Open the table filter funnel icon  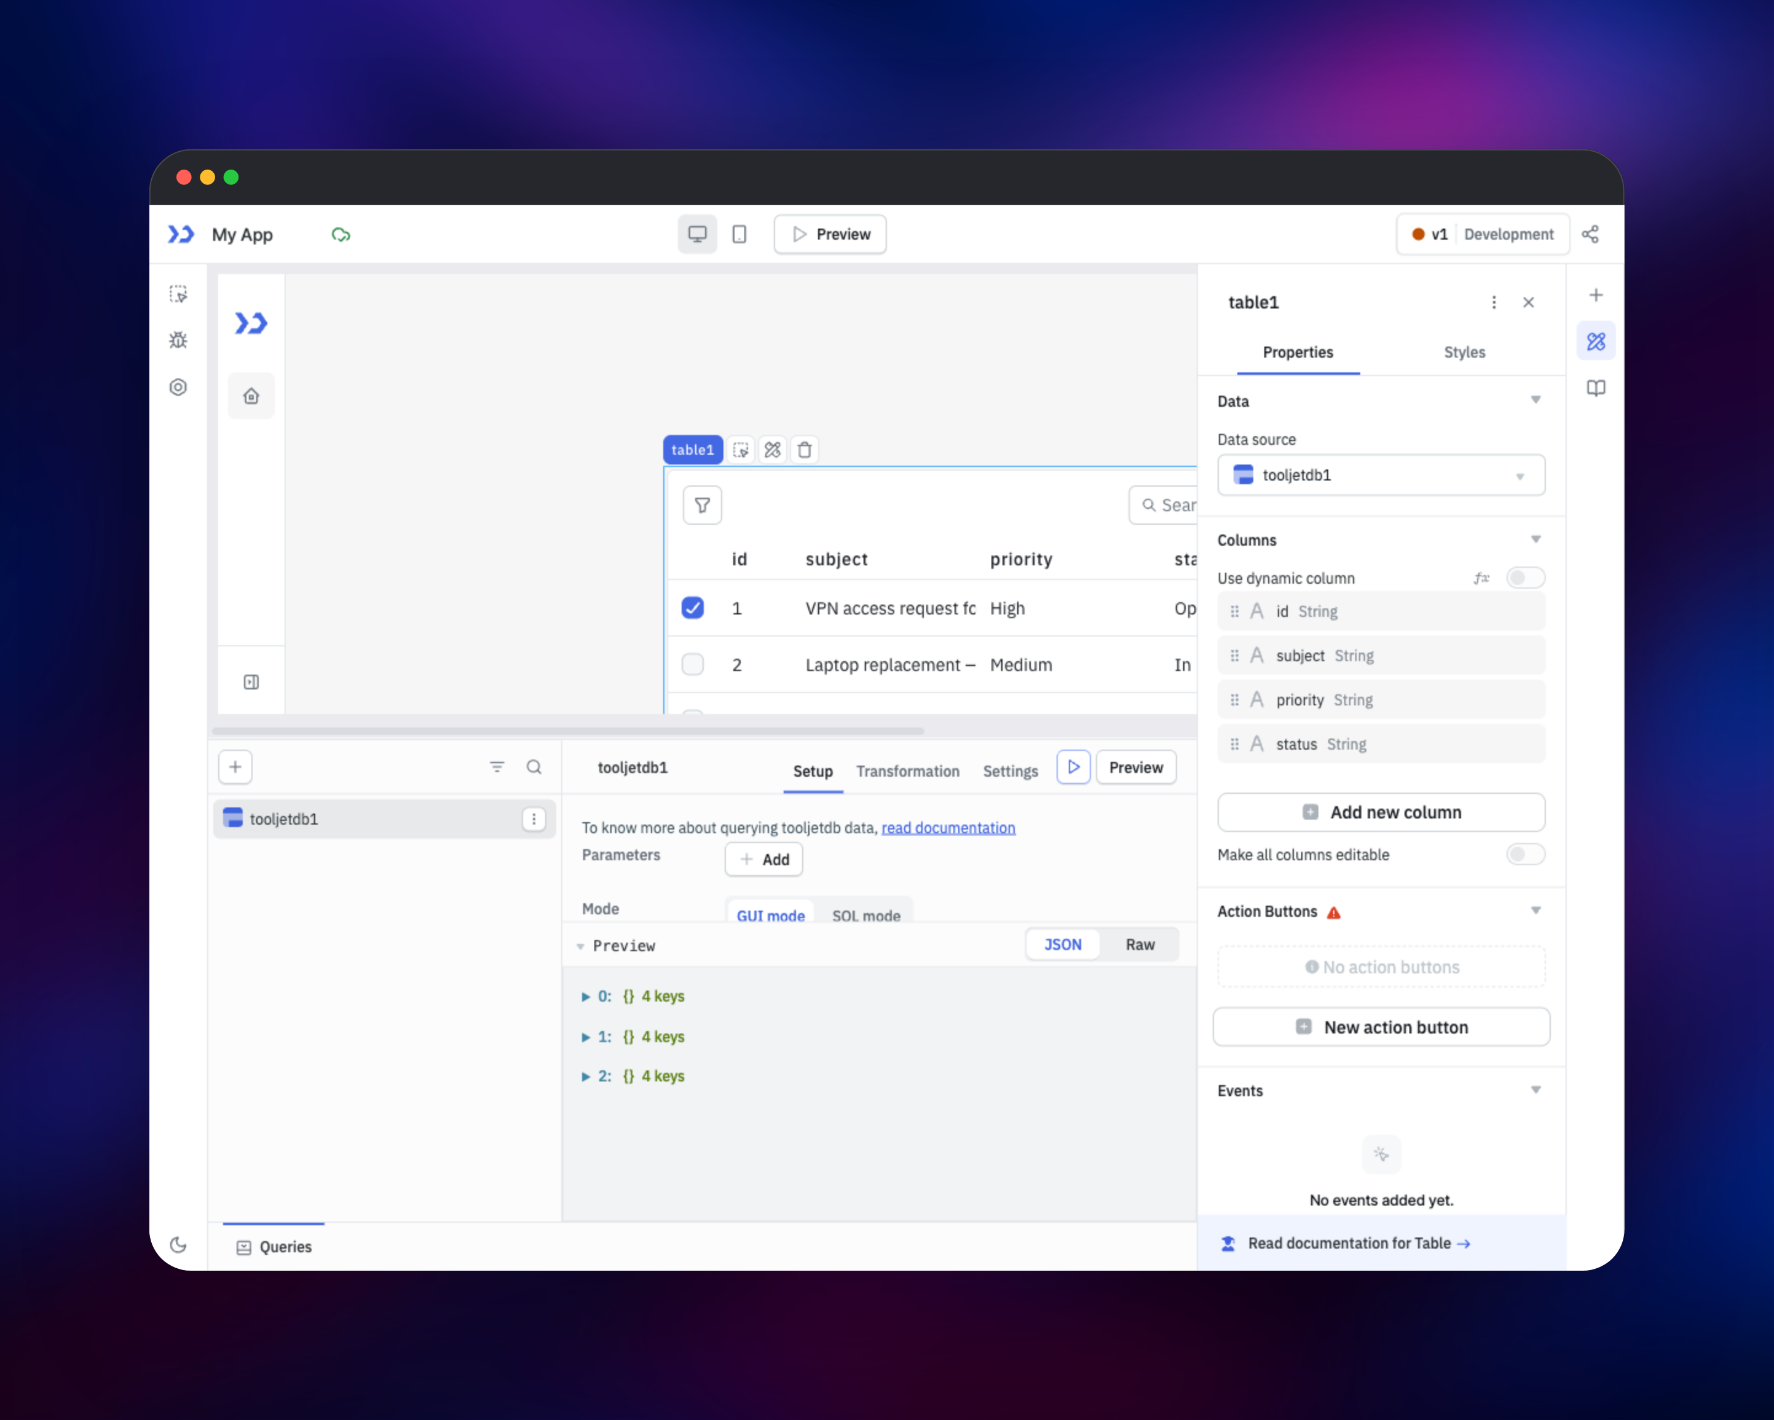coord(702,505)
